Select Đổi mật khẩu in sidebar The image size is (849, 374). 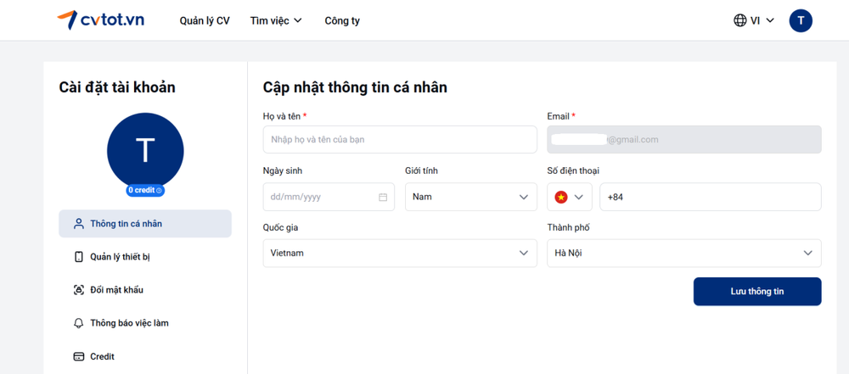click(x=116, y=290)
